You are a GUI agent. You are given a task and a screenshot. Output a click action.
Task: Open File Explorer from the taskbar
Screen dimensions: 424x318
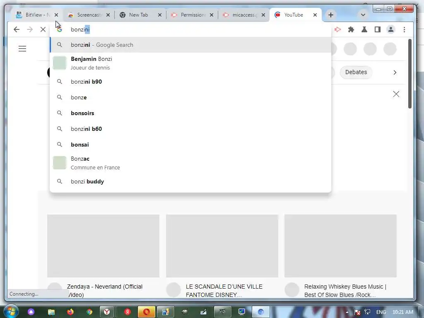point(51,312)
